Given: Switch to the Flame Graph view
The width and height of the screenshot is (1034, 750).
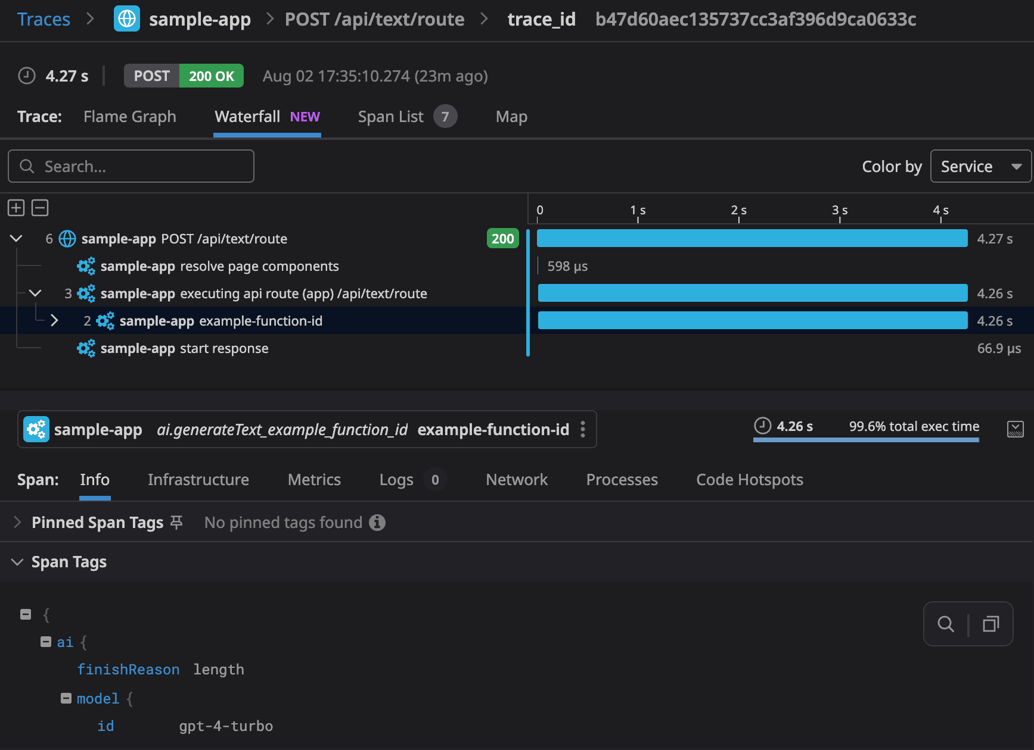Looking at the screenshot, I should coord(130,116).
